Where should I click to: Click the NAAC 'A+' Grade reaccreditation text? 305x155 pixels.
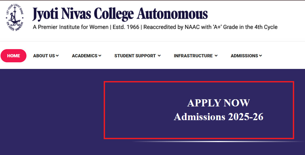point(211,27)
